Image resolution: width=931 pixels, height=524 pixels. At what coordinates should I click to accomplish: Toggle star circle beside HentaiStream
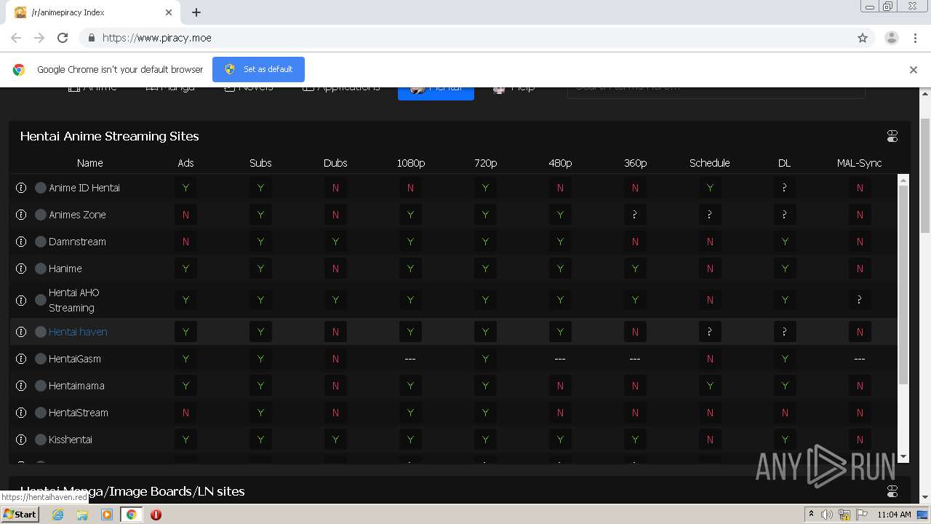pos(41,413)
